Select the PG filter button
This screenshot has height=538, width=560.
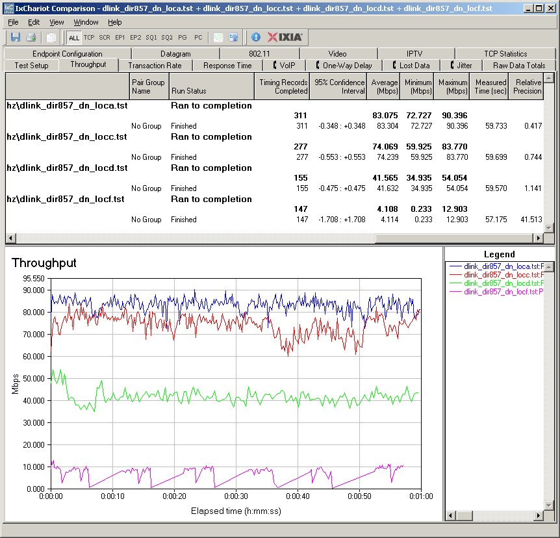click(182, 38)
